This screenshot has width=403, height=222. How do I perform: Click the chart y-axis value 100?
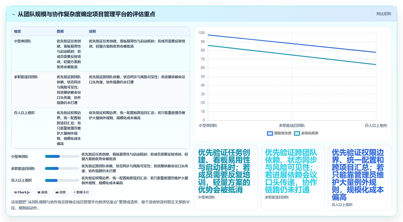coord(202,33)
